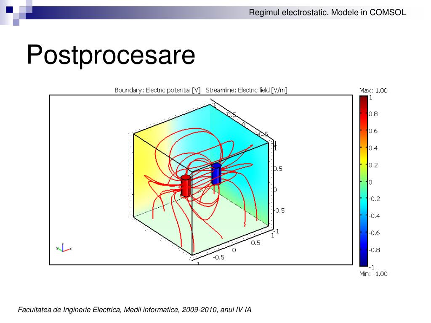This screenshot has height=323, width=431.
Task: Click the color legend bar
Action: click(363, 181)
